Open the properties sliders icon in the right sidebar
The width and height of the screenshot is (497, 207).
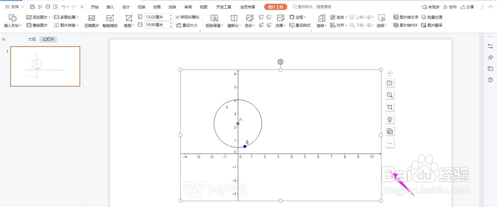pos(490,46)
